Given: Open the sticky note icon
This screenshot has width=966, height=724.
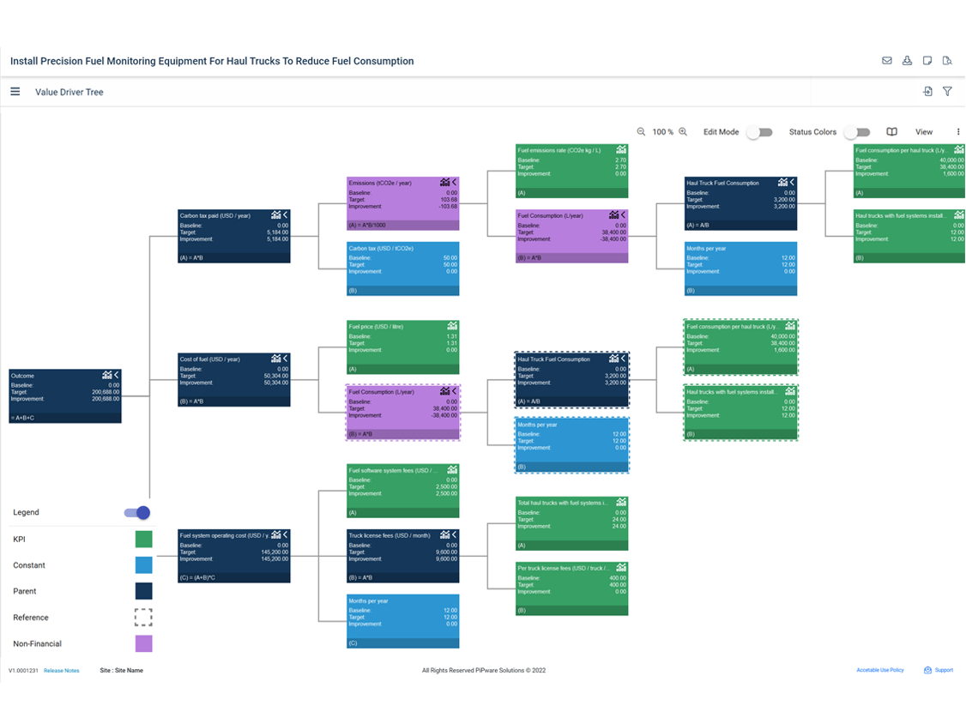Looking at the screenshot, I should click(x=927, y=61).
